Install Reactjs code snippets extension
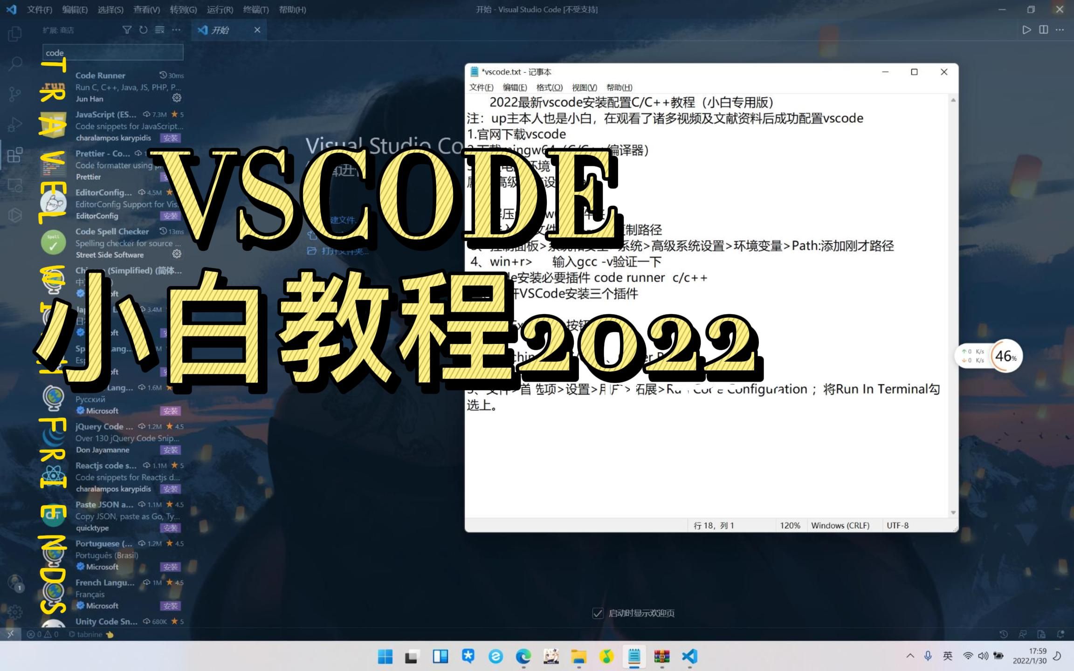 [x=171, y=489]
